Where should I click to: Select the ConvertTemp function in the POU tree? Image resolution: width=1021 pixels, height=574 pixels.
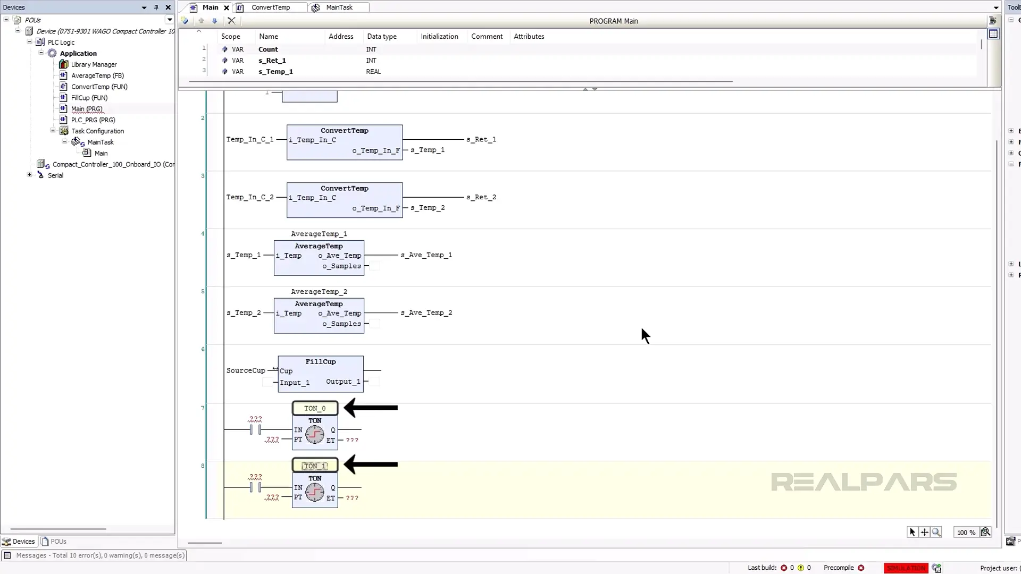[x=98, y=86]
